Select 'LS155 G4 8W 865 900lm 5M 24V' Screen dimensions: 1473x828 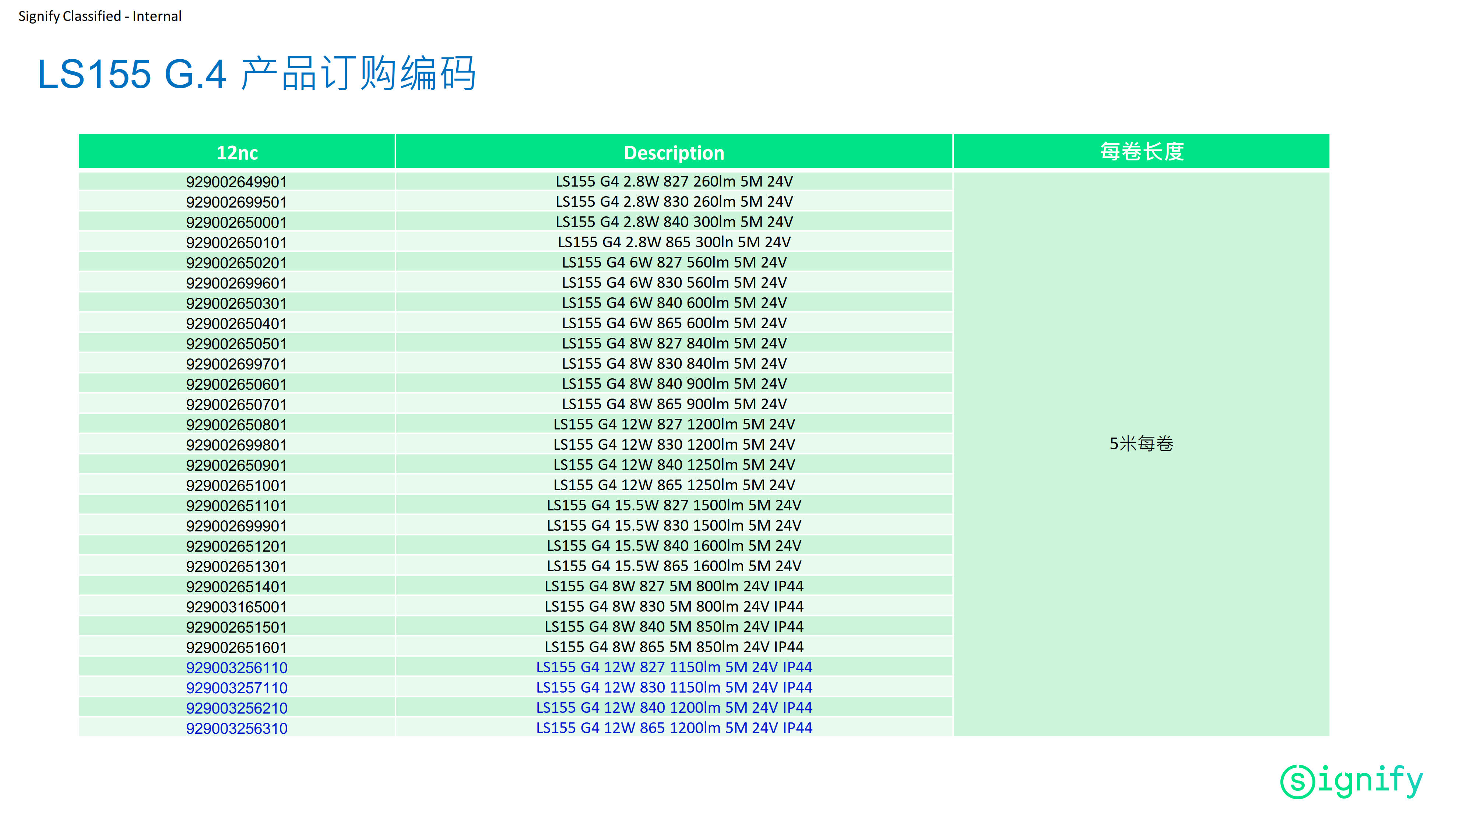coord(674,404)
